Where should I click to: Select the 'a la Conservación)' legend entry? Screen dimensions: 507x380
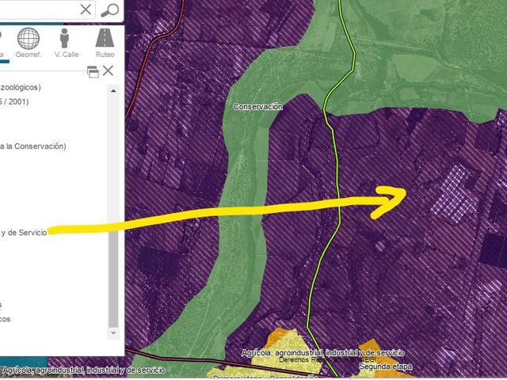33,146
